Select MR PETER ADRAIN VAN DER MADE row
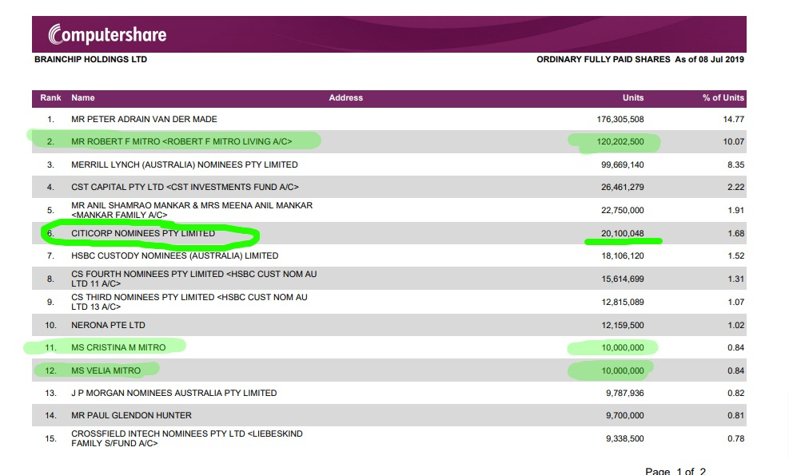This screenshot has width=789, height=475. click(x=144, y=120)
